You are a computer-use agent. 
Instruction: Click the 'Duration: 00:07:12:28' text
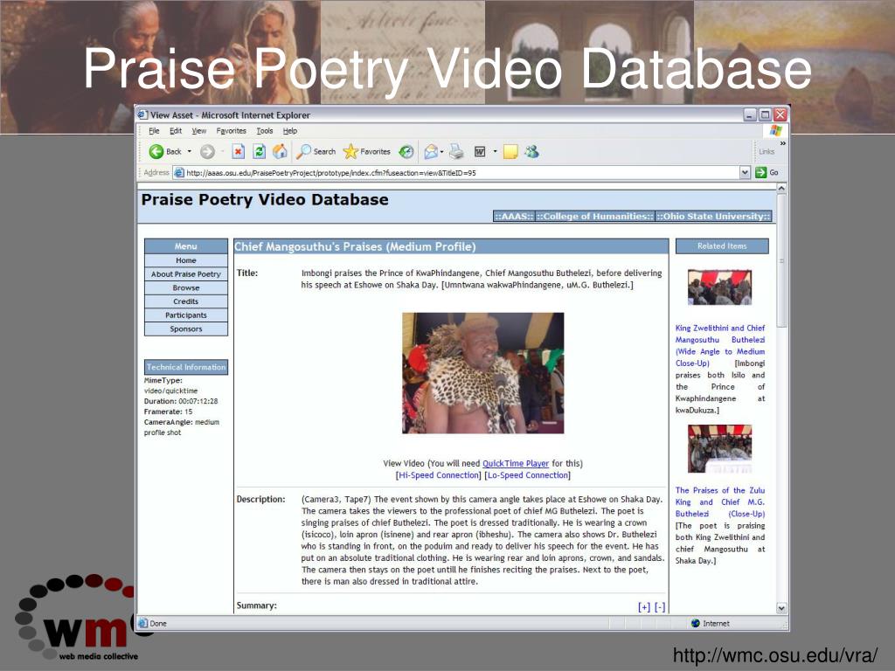tap(181, 401)
